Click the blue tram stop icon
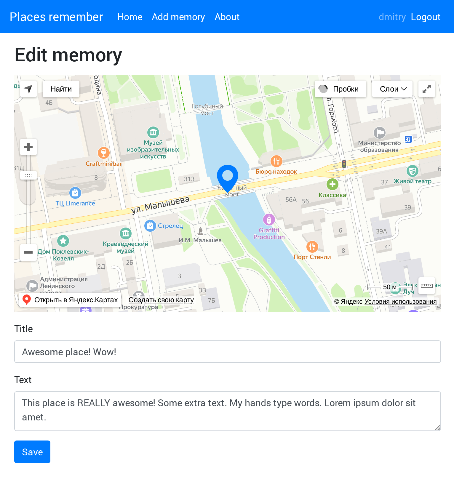Image resolution: width=454 pixels, height=477 pixels. tap(408, 139)
